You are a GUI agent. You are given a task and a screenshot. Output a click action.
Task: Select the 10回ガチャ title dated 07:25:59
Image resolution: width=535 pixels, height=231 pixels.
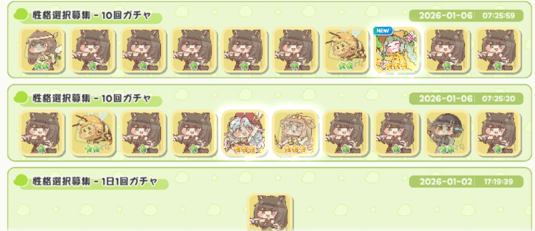92,16
